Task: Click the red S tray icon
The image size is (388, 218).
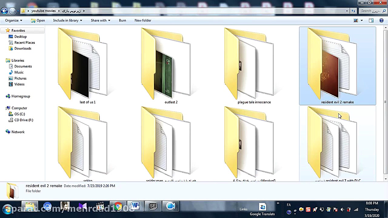Action: coord(308,210)
